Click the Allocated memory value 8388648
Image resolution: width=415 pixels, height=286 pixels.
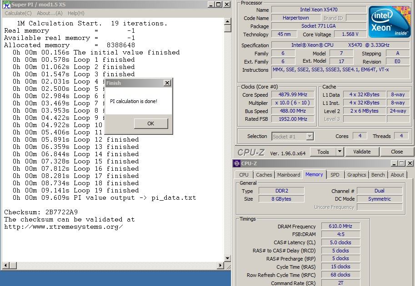121,45
